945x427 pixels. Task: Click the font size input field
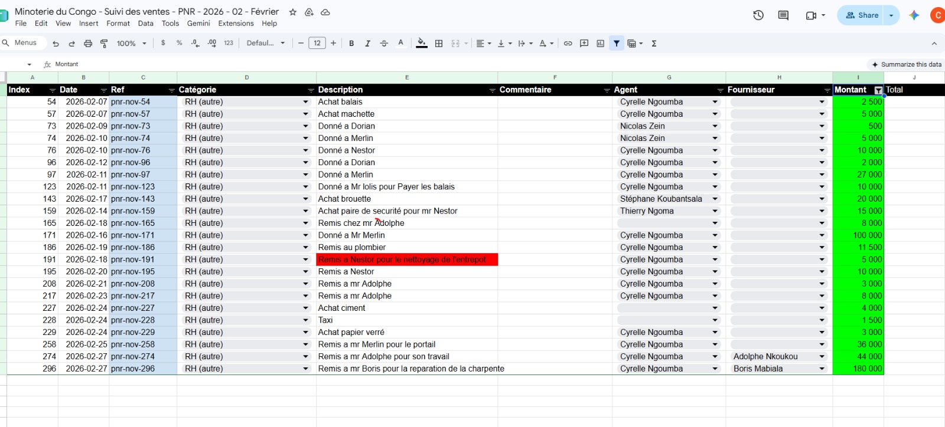[x=317, y=43]
